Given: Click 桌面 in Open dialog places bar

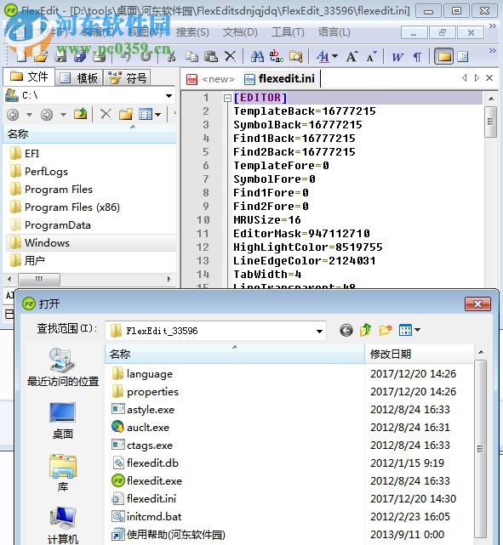Looking at the screenshot, I should (63, 421).
